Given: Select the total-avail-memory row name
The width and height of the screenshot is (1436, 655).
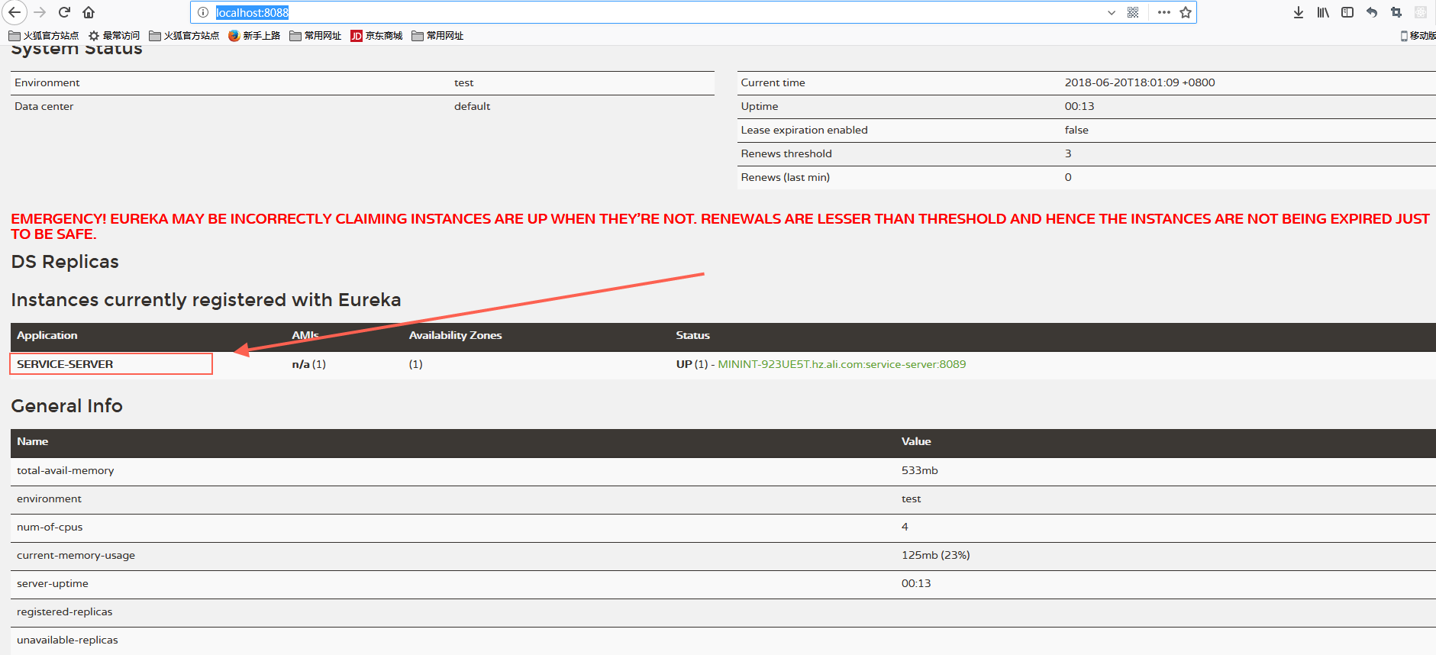Looking at the screenshot, I should pos(65,470).
